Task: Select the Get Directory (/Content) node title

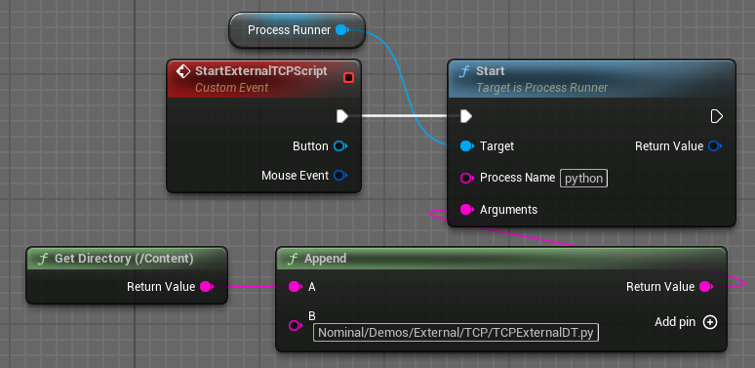Action: pos(124,259)
